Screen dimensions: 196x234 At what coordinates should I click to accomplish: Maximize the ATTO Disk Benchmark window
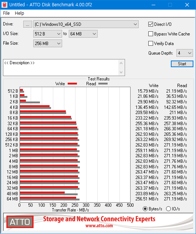[170, 5]
